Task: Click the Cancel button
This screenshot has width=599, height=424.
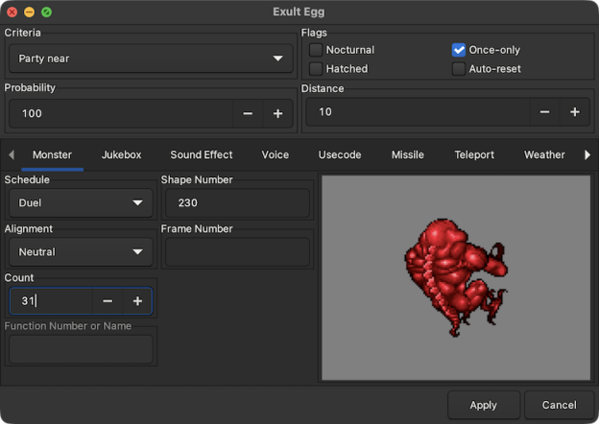Action: [x=559, y=405]
